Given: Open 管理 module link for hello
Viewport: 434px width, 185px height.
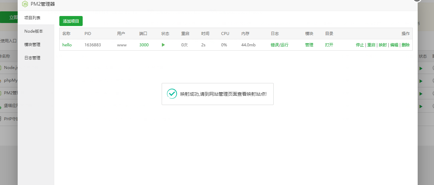Looking at the screenshot, I should [309, 45].
